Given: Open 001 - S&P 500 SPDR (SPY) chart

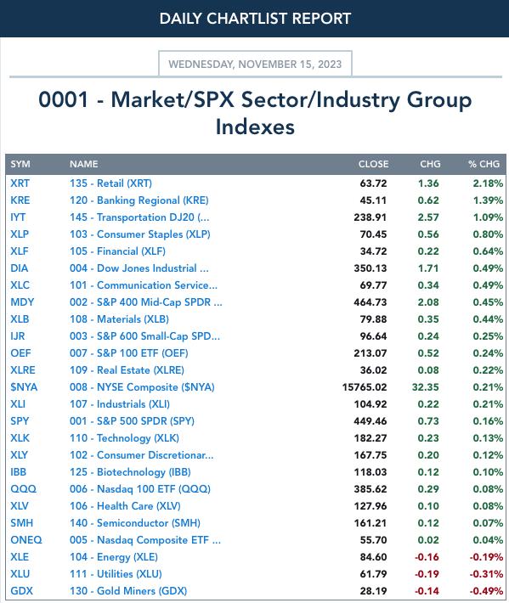Looking at the screenshot, I should [132, 420].
